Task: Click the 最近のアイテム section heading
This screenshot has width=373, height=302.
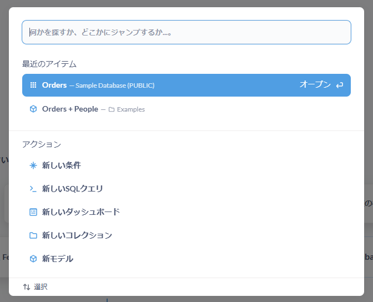Action: 49,64
